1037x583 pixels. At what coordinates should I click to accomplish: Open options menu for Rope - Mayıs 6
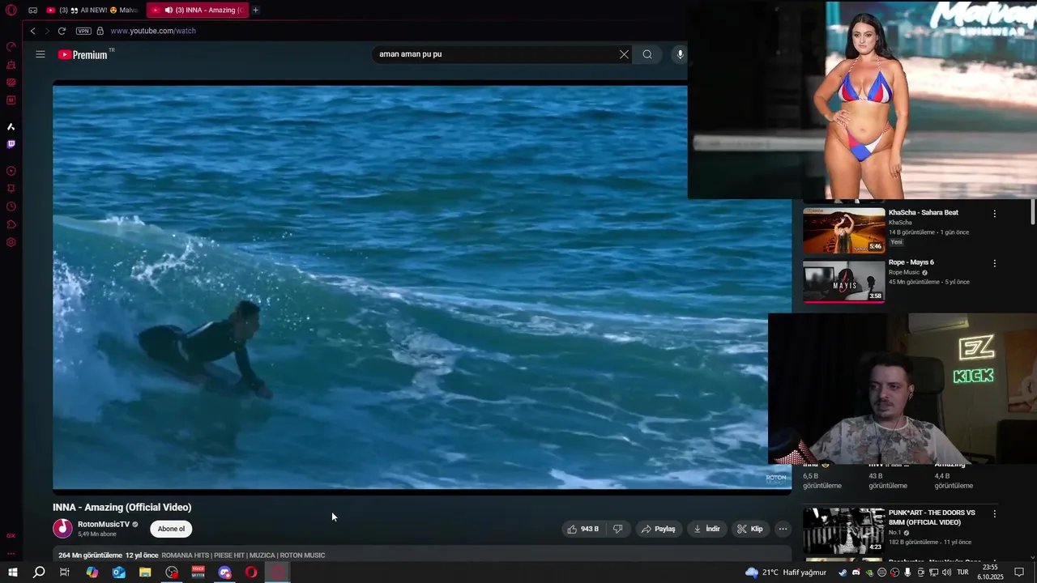[x=995, y=263]
